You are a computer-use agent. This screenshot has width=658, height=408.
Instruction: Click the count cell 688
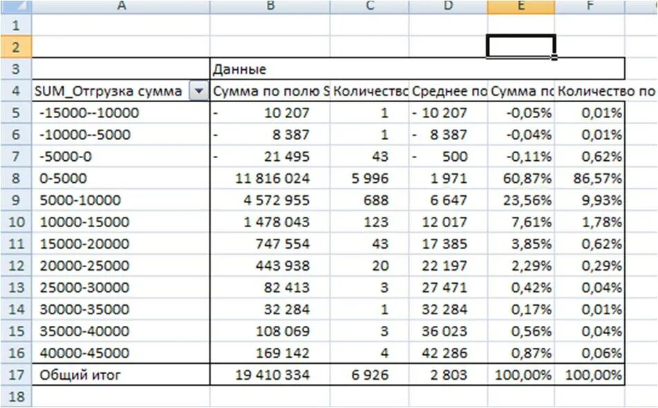(x=369, y=200)
